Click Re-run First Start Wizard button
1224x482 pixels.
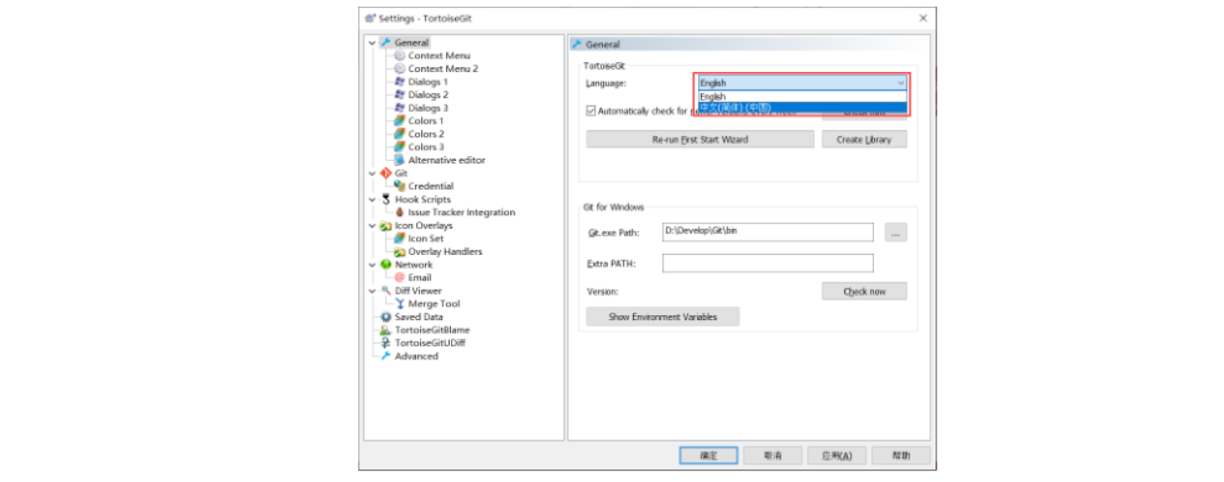(700, 140)
